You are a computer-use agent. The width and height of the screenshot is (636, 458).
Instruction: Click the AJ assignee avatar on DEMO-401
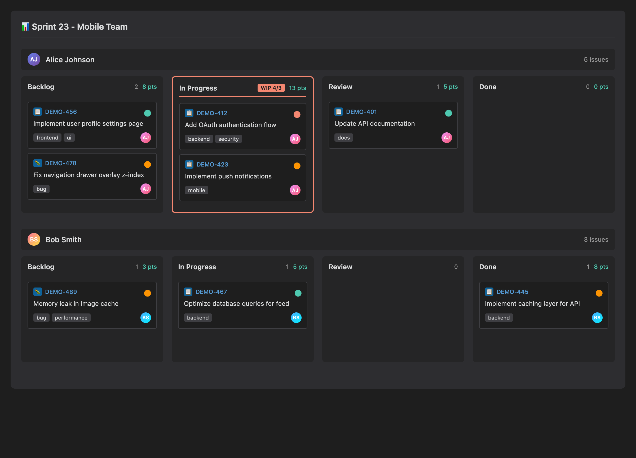[447, 138]
